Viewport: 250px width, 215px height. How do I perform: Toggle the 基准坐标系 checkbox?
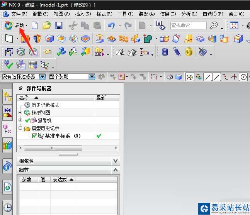(35, 136)
